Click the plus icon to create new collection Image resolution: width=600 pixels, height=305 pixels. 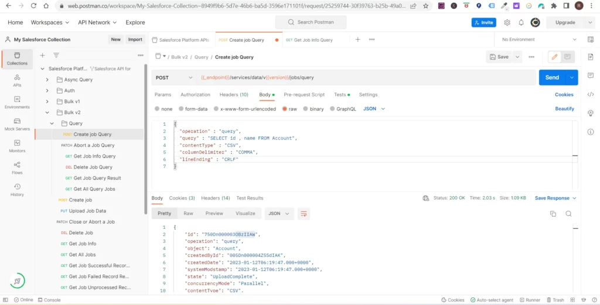point(42,56)
